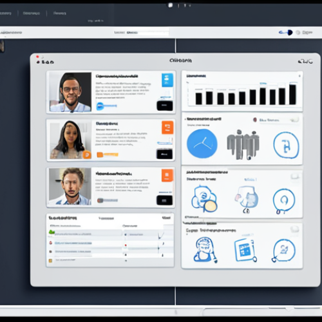Select the yellow icon in the last table row
Viewport: 322px width, 322px height.
(x=50, y=261)
